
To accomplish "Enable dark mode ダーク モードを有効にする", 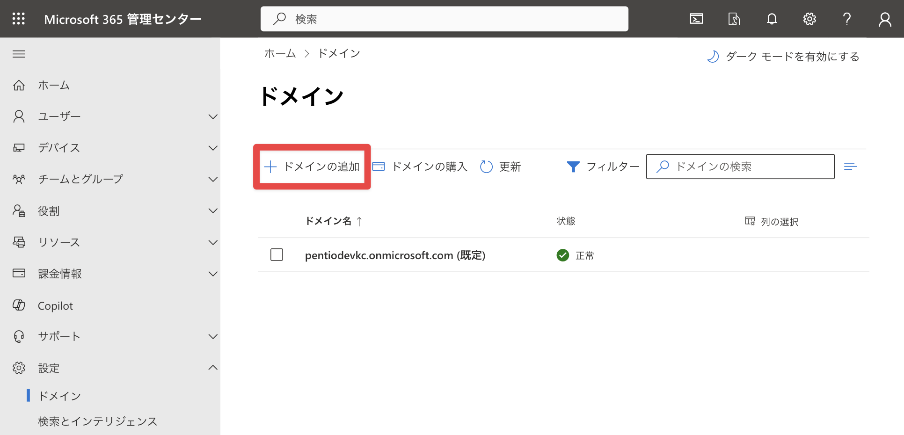I will 783,57.
